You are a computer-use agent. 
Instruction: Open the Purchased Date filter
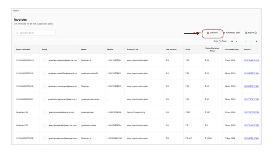point(231,33)
